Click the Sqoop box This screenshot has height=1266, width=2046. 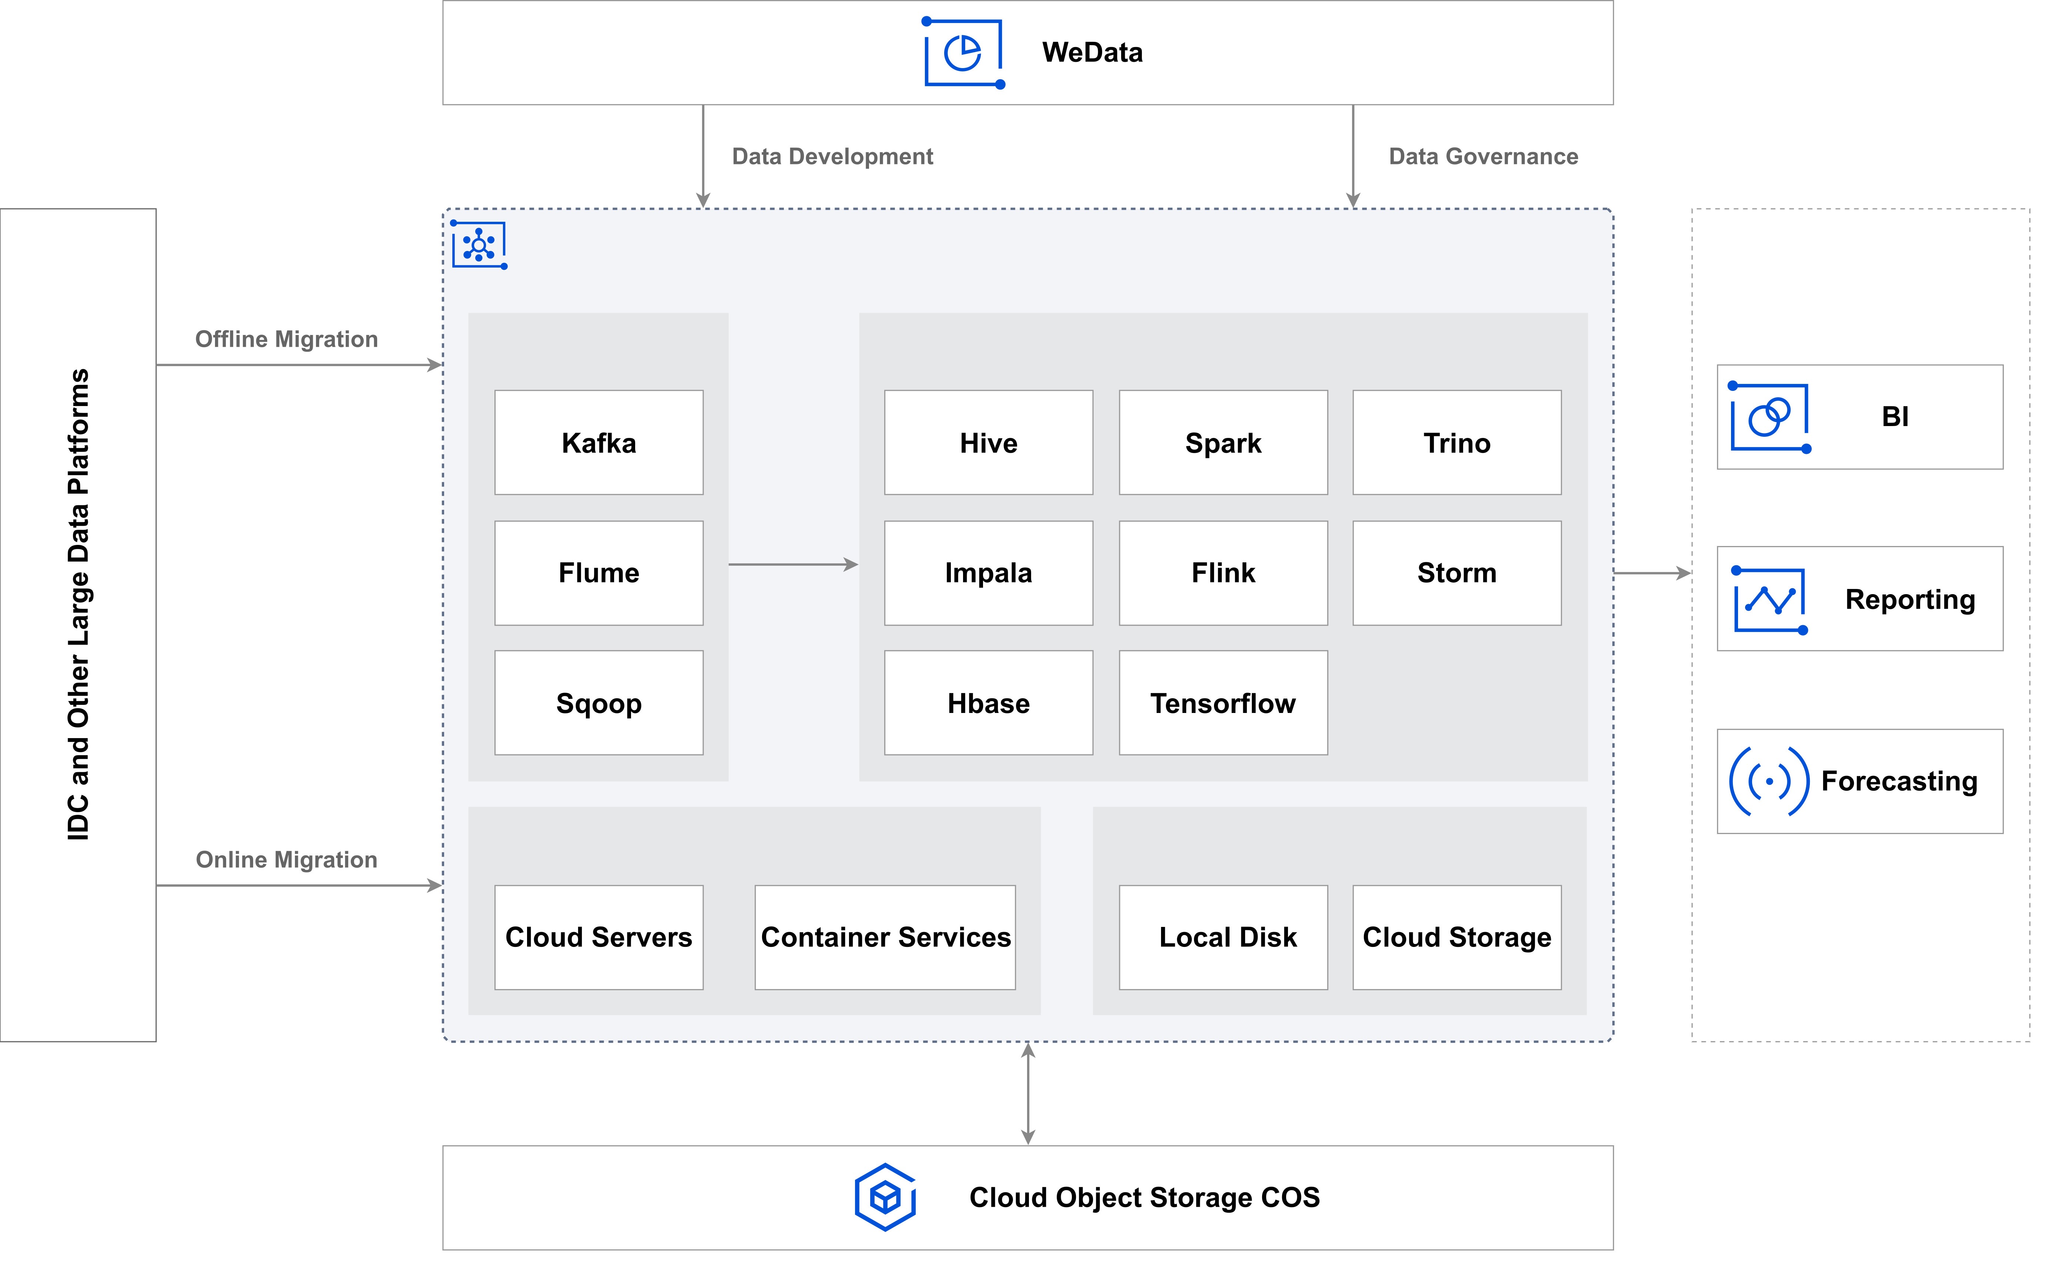point(598,703)
